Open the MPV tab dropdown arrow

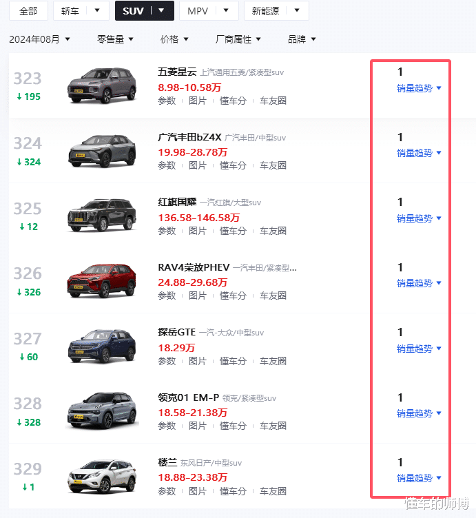click(x=226, y=10)
